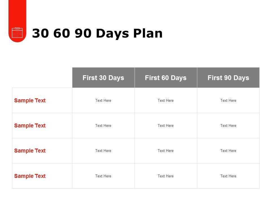Click the "First 90 Days" header cell
Viewport: 271px width, 203px height.
(x=228, y=78)
